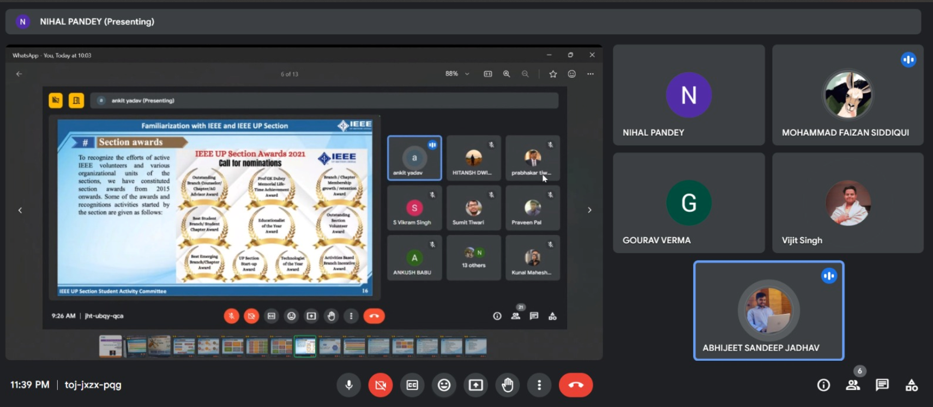
Task: Click "WhatsApp · You, Today at 10:03" title text
Action: [52, 55]
